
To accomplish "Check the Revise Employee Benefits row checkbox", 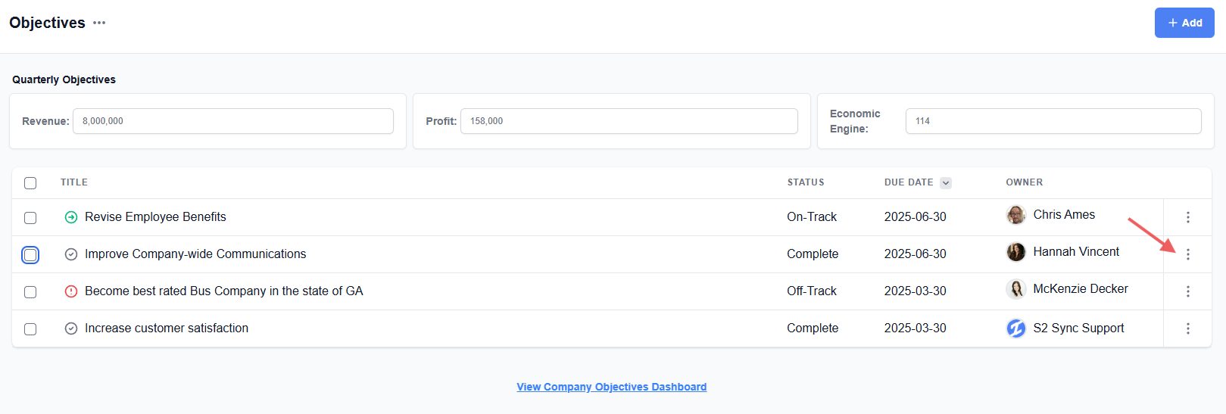I will click(30, 218).
